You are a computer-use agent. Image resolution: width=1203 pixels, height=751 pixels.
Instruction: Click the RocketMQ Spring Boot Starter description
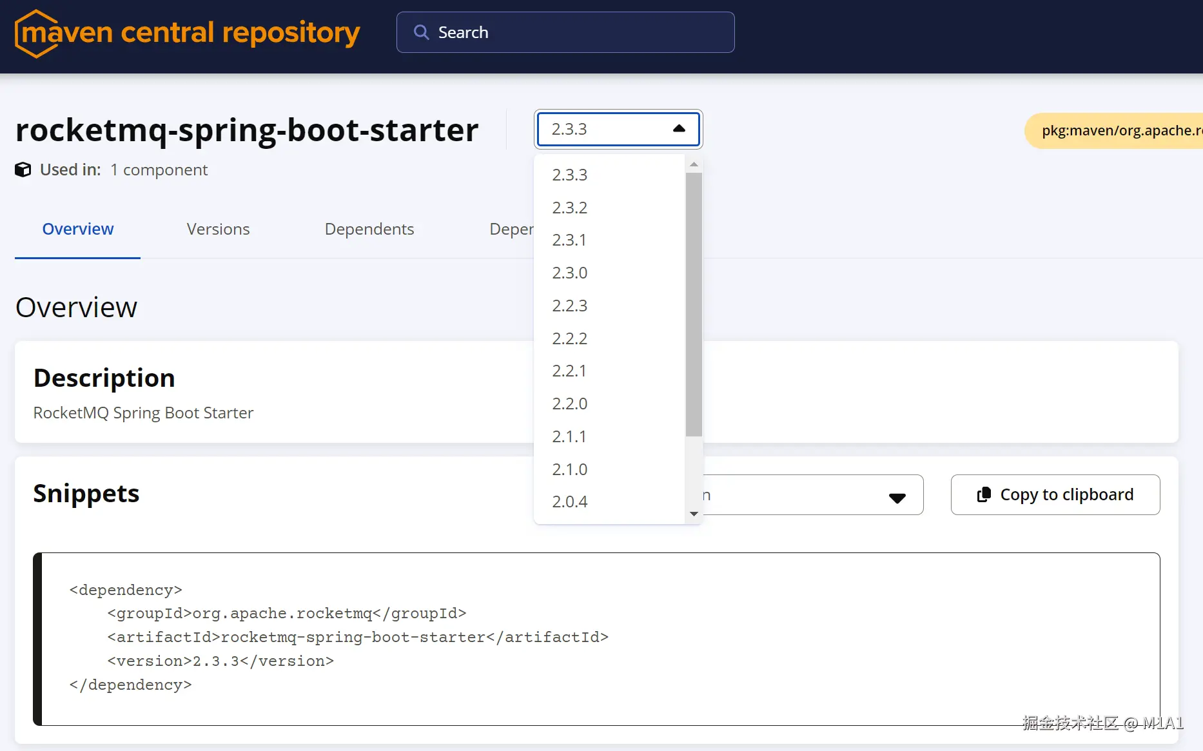click(143, 413)
